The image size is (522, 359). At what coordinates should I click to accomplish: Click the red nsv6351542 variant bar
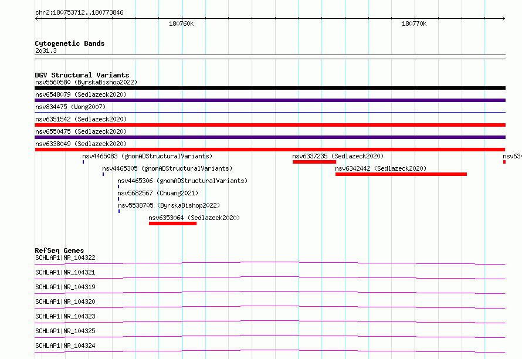click(x=270, y=125)
